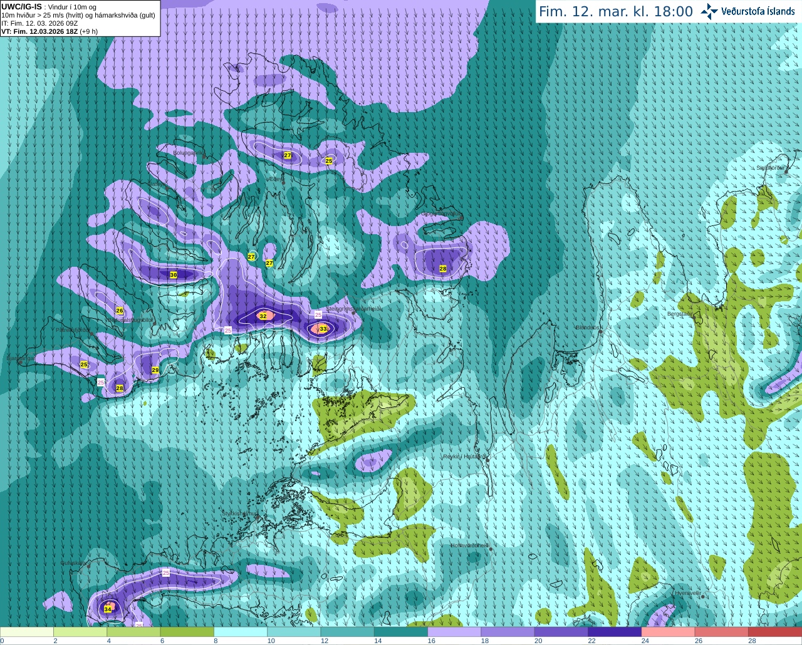802x645 pixels.
Task: Click the yellow 26 gust marker
Action: pyautogui.click(x=120, y=311)
